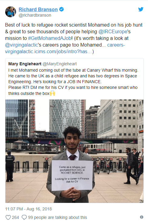Open the #GetMohamedAJob hashtag
Image resolution: width=148 pixels, height=221 pixels.
[x=50, y=38]
